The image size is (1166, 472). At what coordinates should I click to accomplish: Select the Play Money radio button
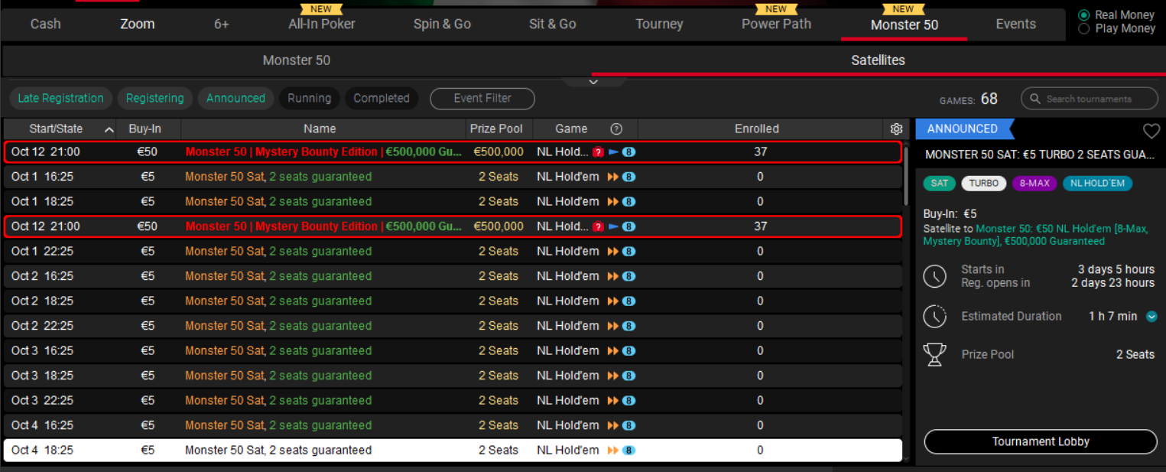(1083, 29)
